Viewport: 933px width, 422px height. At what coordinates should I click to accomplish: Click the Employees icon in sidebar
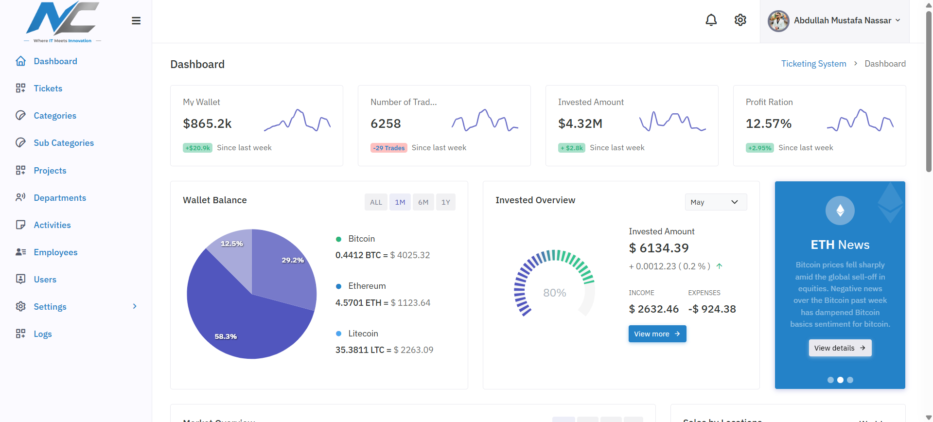20,252
